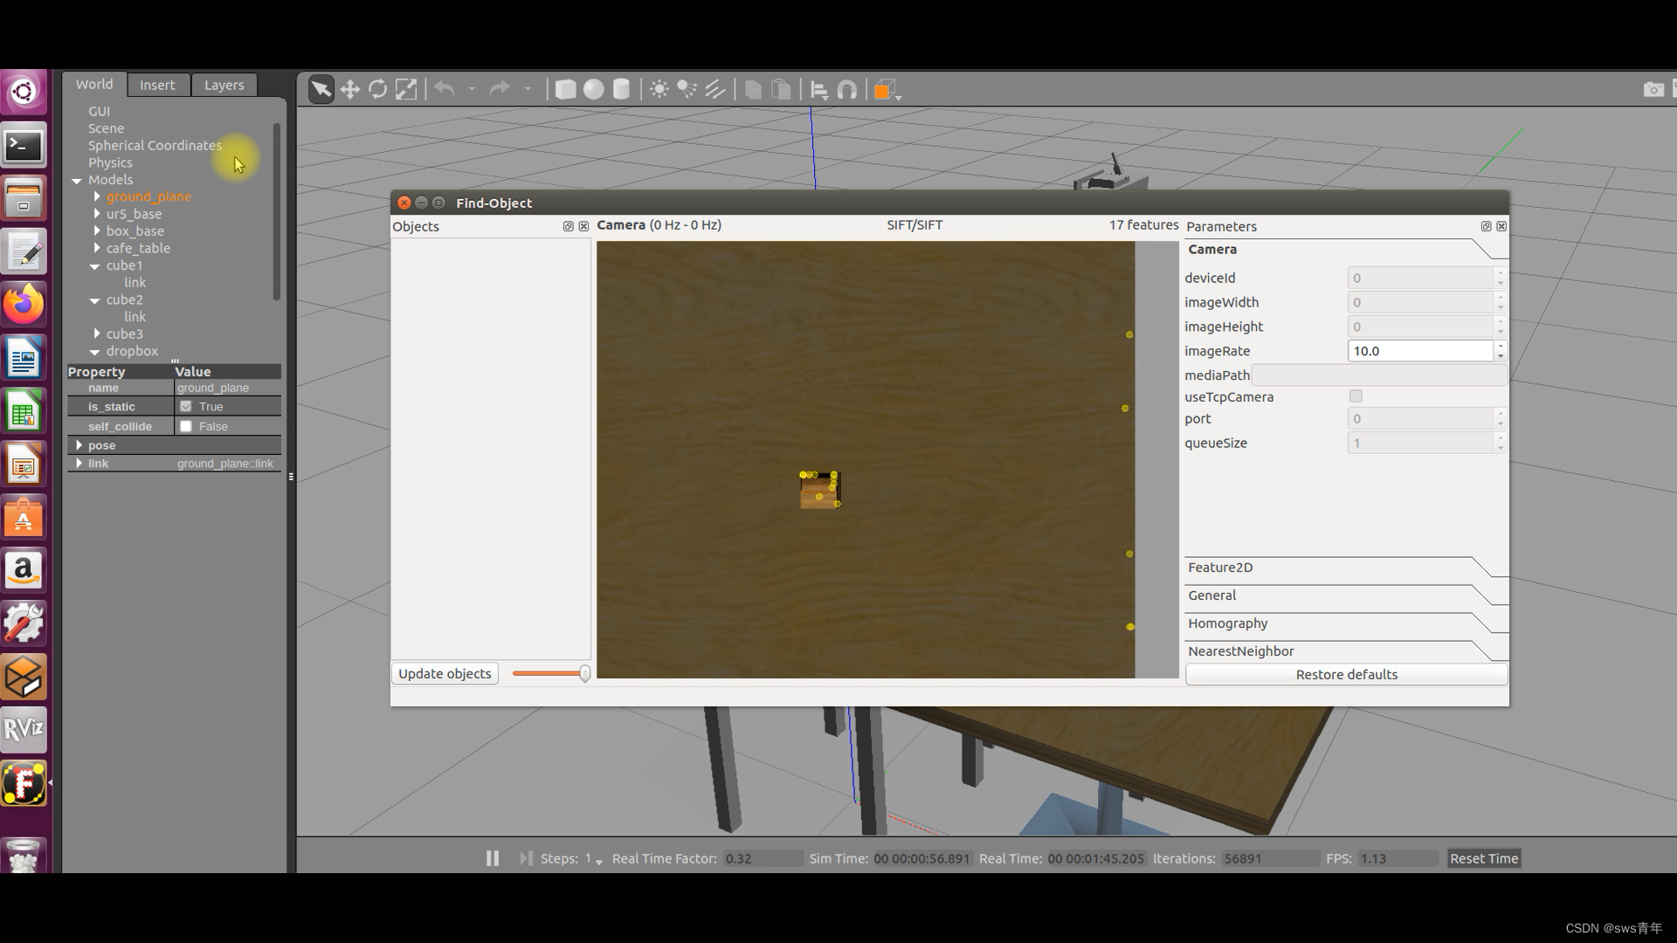Select the Rotate mode tool
Viewport: 1677px width, 943px height.
coord(377,89)
